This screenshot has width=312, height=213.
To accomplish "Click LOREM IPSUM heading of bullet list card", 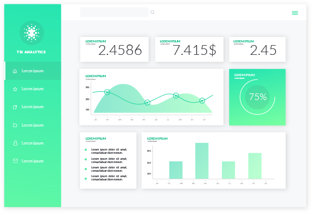I will [95, 139].
